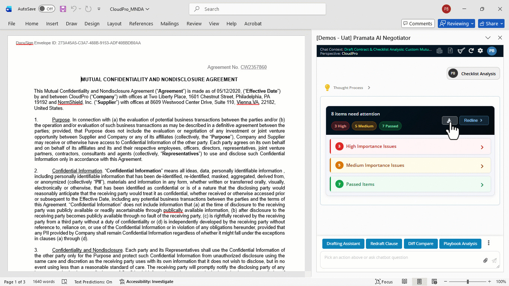This screenshot has width=509, height=286.
Task: Open the Mailings ribbon tab
Action: (170, 23)
